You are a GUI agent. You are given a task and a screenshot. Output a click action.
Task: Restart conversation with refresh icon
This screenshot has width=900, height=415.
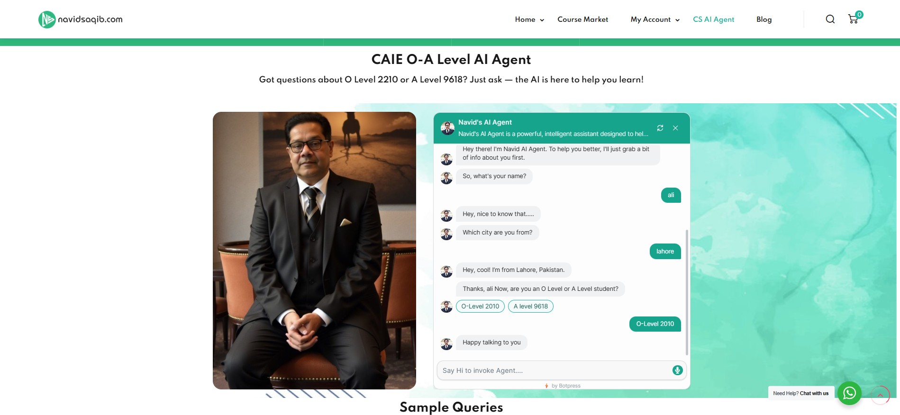click(x=660, y=128)
